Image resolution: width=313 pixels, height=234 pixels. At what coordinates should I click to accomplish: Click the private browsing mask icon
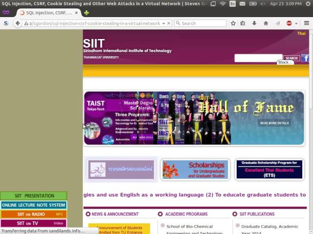pos(6,13)
